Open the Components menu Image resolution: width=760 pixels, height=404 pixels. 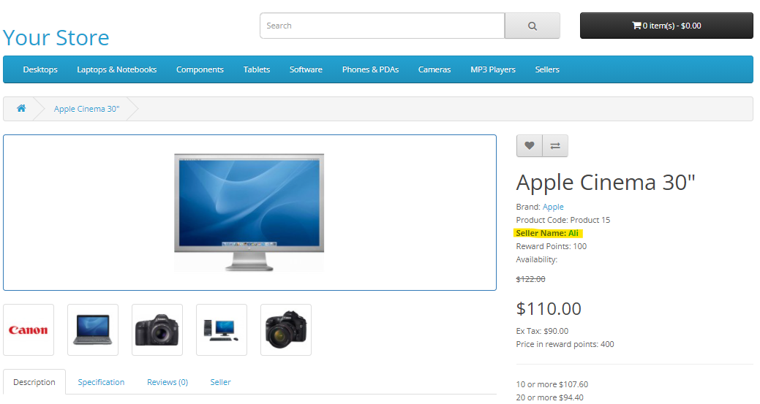(200, 69)
